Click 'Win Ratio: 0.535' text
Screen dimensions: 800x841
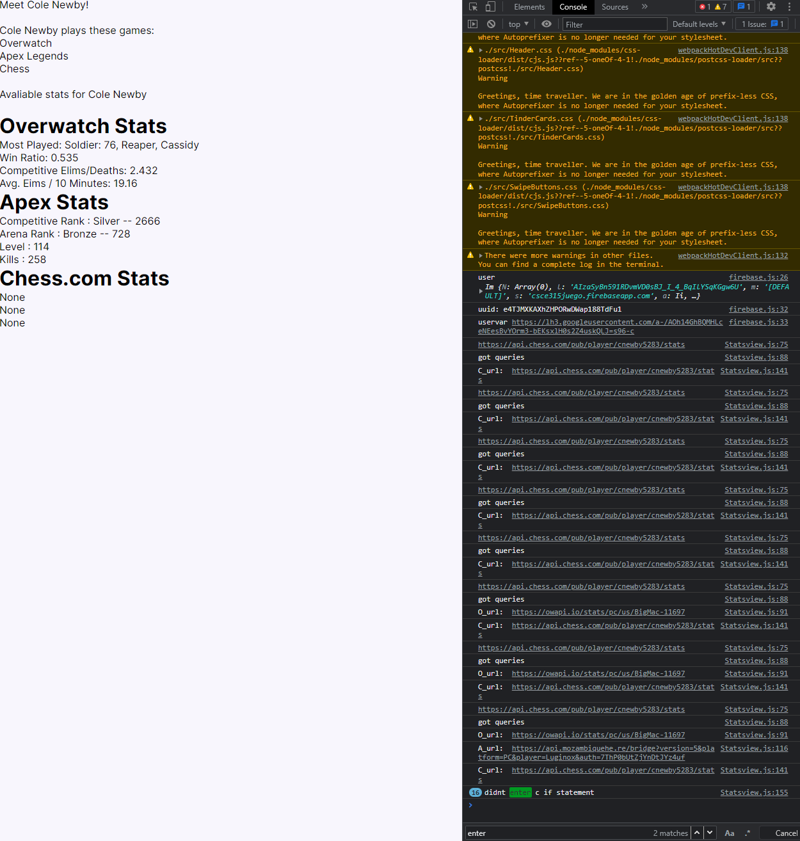(x=39, y=158)
